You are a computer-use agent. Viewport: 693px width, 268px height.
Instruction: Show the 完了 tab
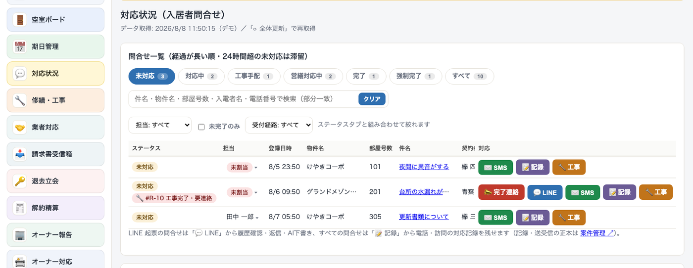click(x=366, y=76)
